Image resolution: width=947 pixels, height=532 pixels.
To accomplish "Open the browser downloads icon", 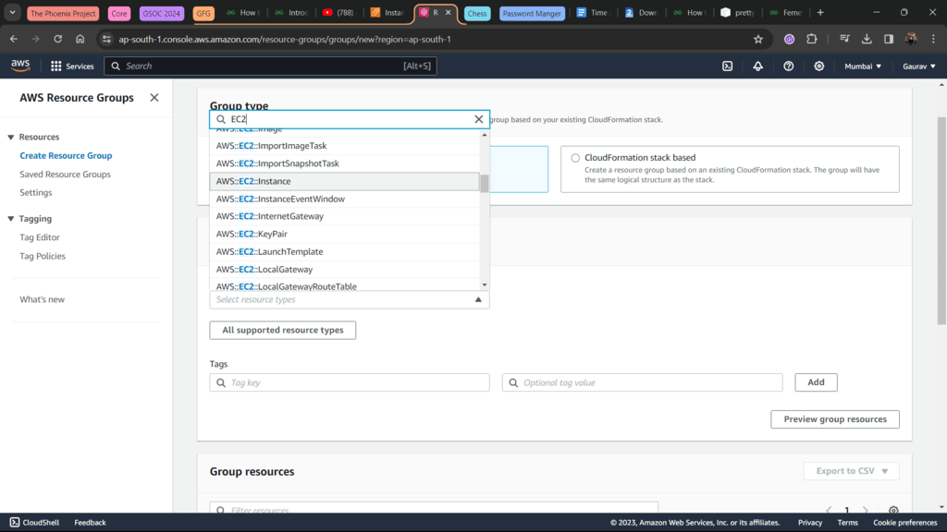I will (x=867, y=39).
